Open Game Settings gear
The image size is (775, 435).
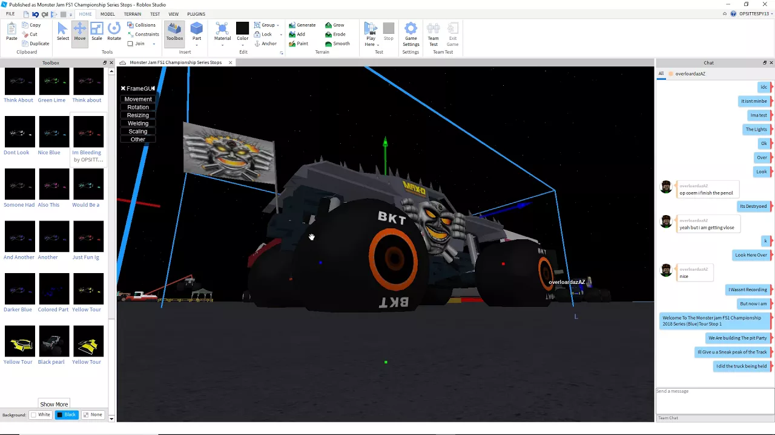(411, 28)
